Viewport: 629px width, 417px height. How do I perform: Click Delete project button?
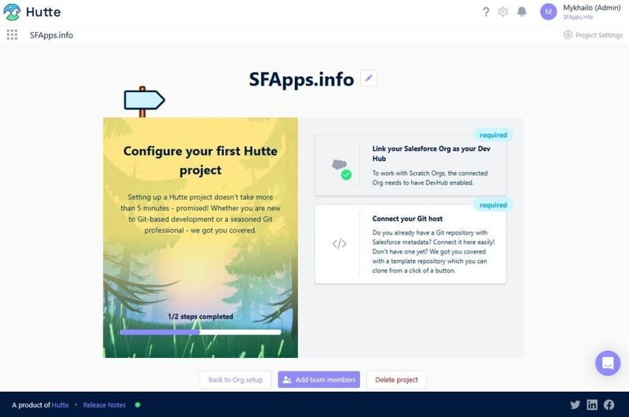[x=396, y=379]
